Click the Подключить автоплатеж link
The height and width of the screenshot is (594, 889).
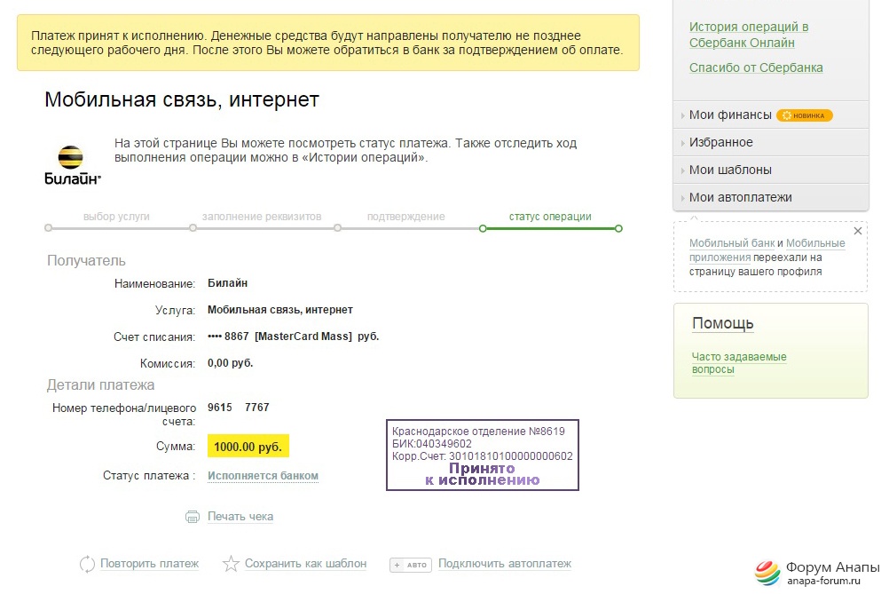(x=505, y=563)
